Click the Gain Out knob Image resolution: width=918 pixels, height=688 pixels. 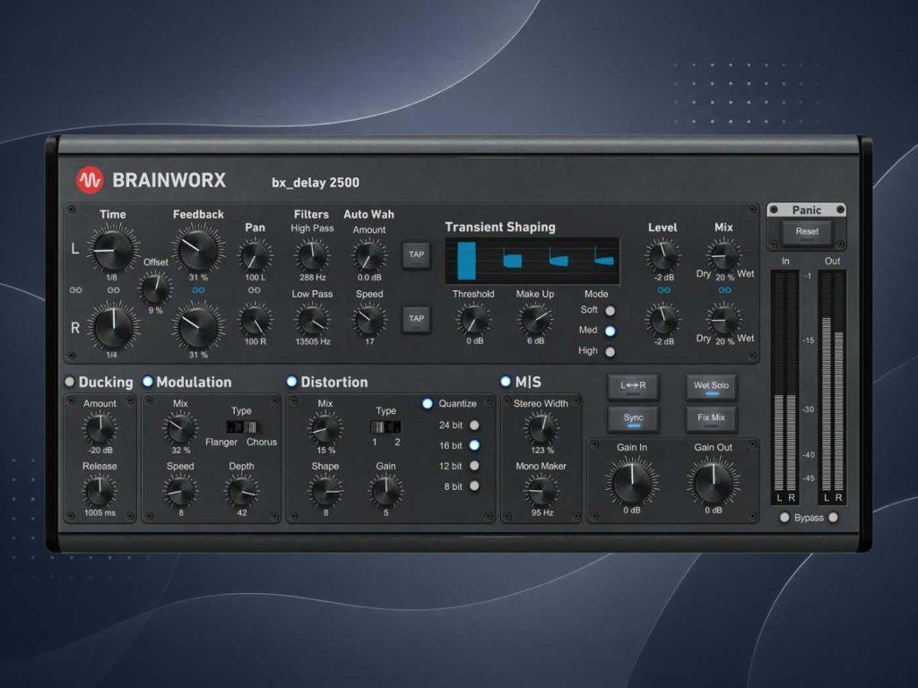(713, 482)
